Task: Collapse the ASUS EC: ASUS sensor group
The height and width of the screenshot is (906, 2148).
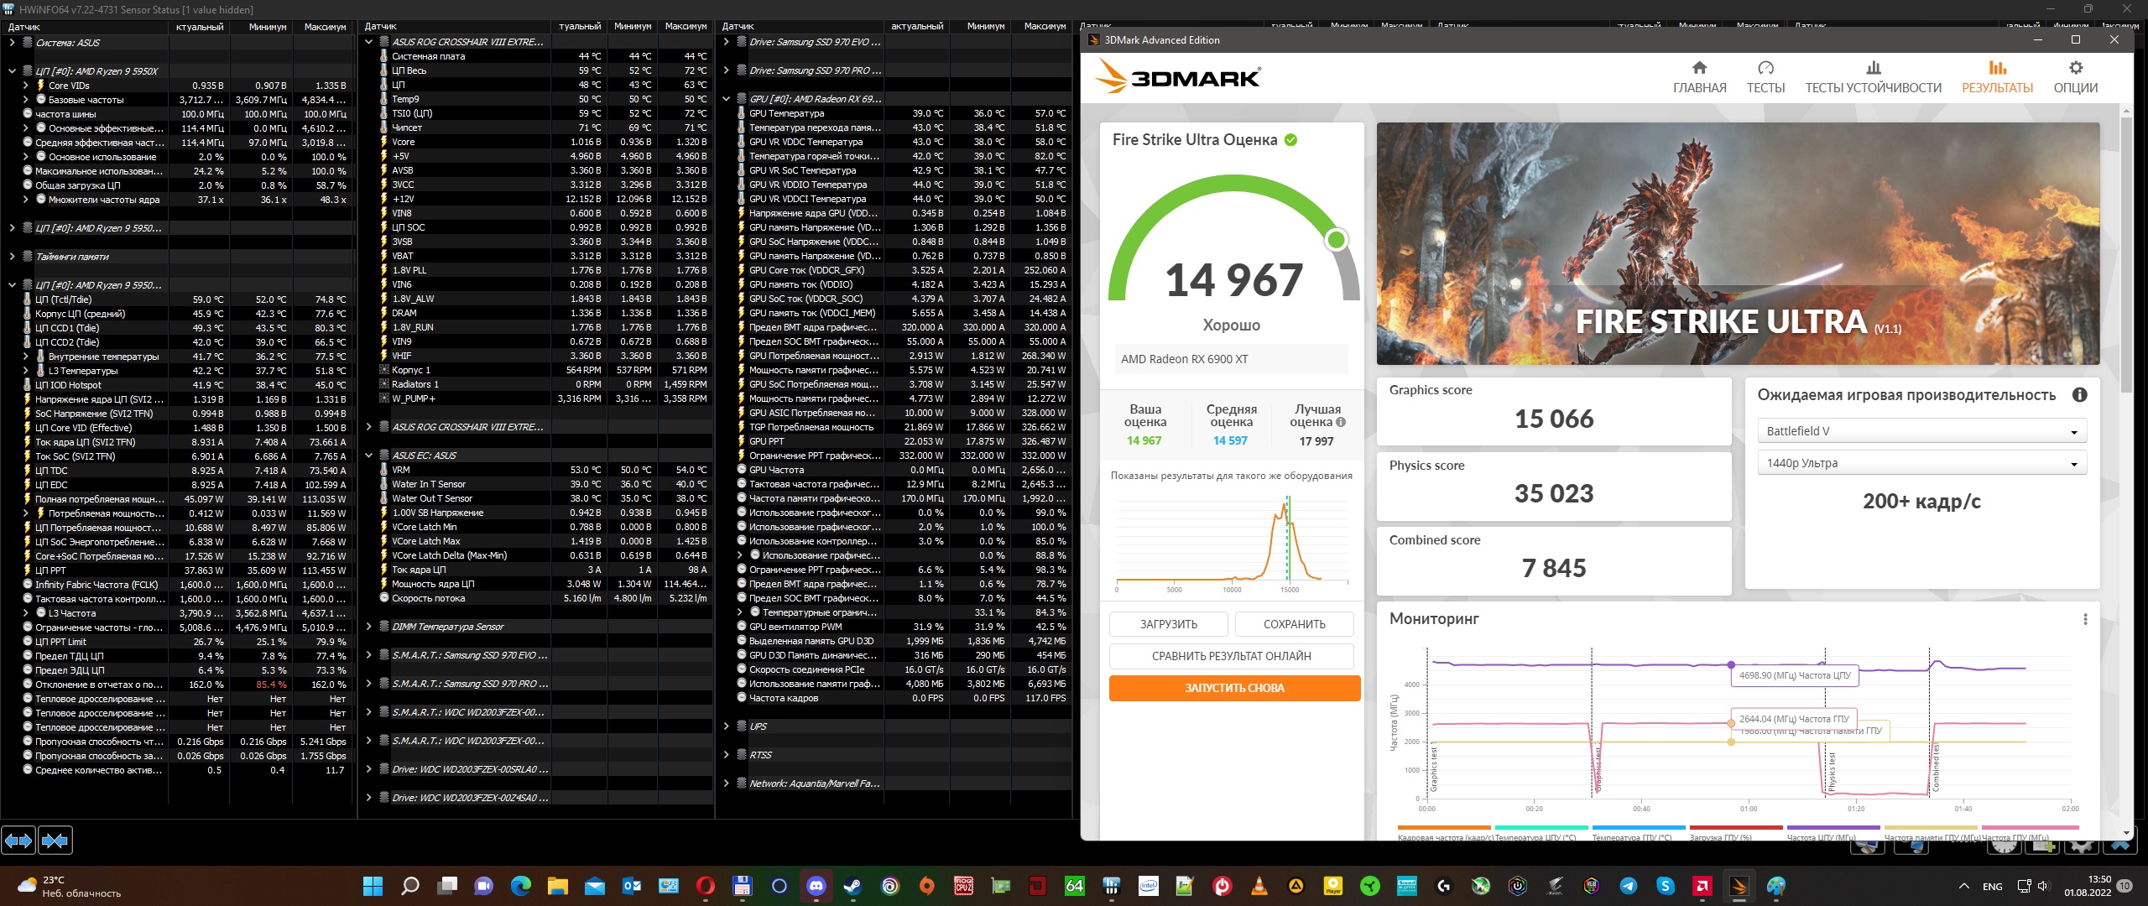Action: (x=368, y=456)
